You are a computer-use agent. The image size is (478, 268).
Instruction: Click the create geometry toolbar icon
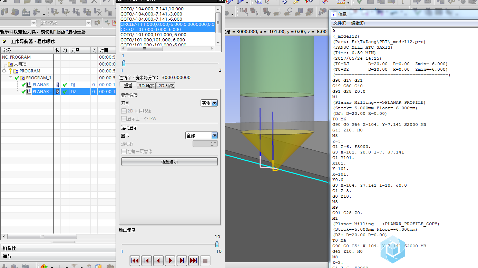[x=15, y=12]
